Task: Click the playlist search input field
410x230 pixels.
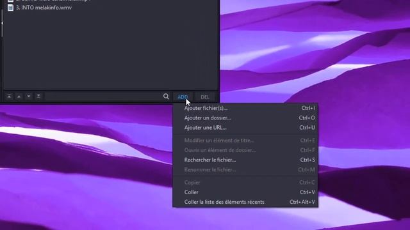Action: (104, 96)
